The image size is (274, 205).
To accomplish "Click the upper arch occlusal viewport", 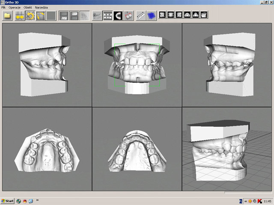I will (x=47, y=149).
